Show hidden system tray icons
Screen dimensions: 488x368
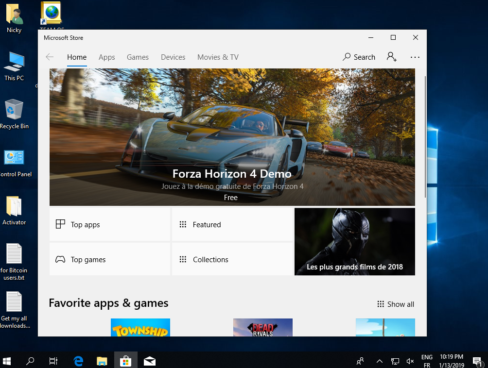(380, 361)
